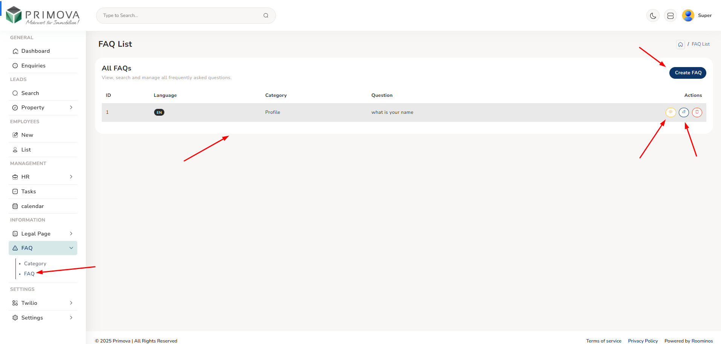The width and height of the screenshot is (721, 344).
Task: Open the Privacy Policy footer link
Action: point(643,341)
